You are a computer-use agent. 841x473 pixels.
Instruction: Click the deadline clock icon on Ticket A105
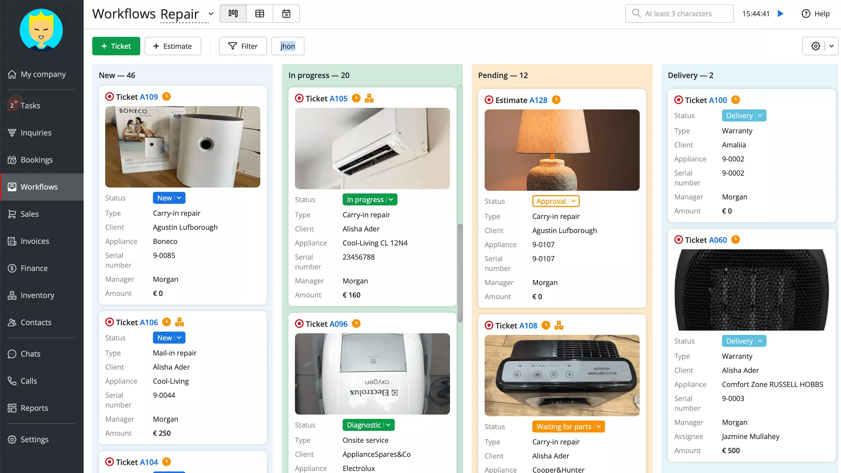click(x=356, y=98)
